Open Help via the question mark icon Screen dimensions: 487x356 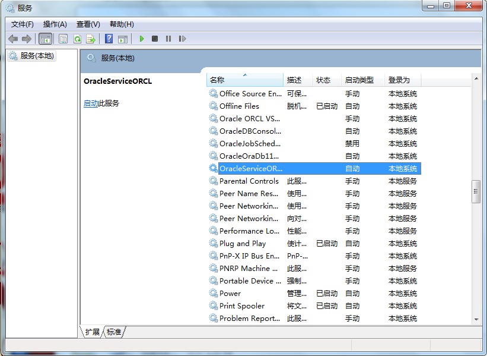point(109,39)
